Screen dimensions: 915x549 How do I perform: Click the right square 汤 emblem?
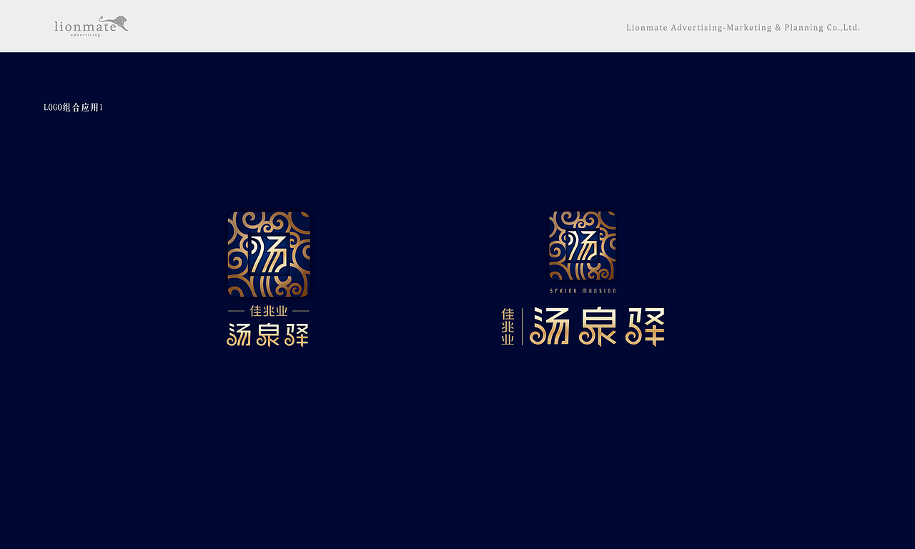point(583,245)
